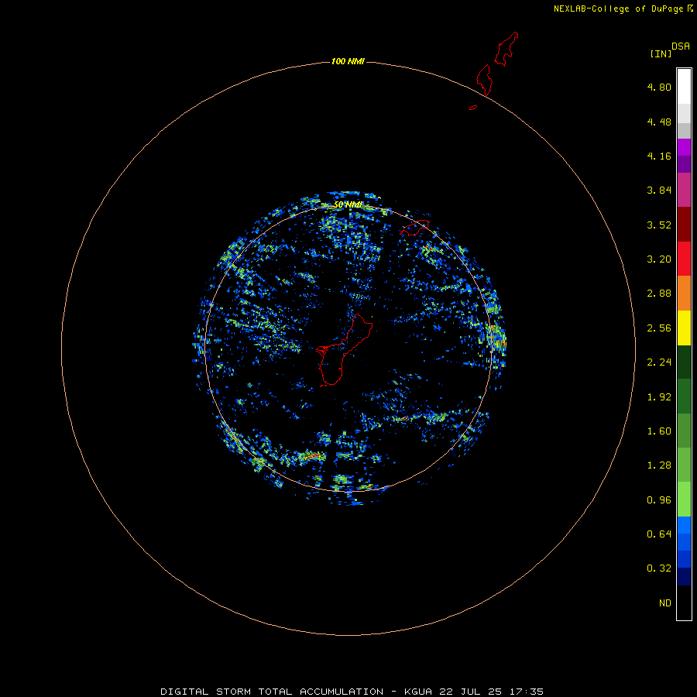Click the 0.32 legend value
The height and width of the screenshot is (697, 697).
click(x=659, y=568)
